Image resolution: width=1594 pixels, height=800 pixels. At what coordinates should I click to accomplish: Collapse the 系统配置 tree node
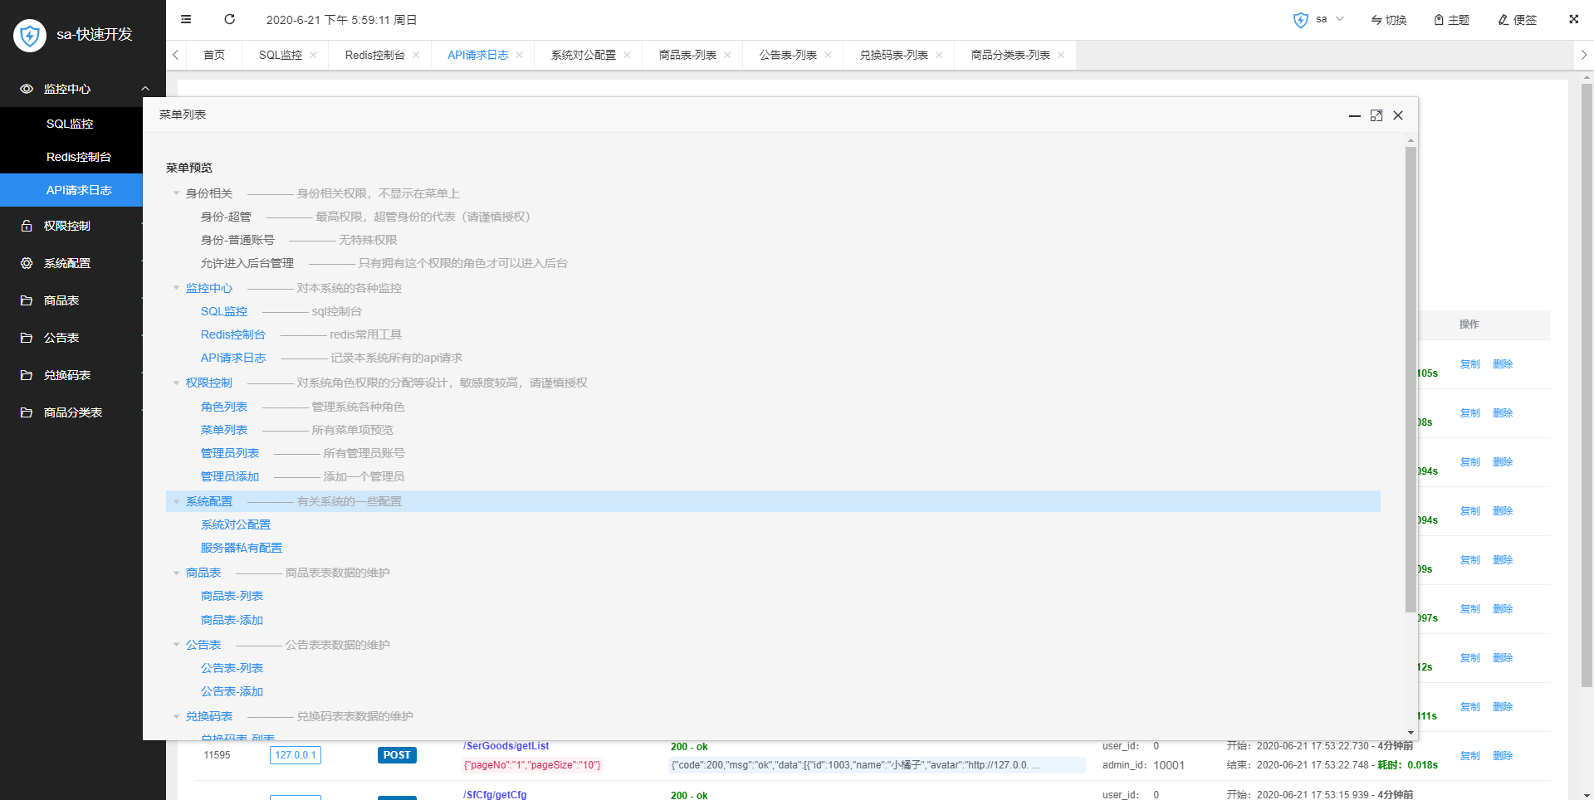pos(176,501)
